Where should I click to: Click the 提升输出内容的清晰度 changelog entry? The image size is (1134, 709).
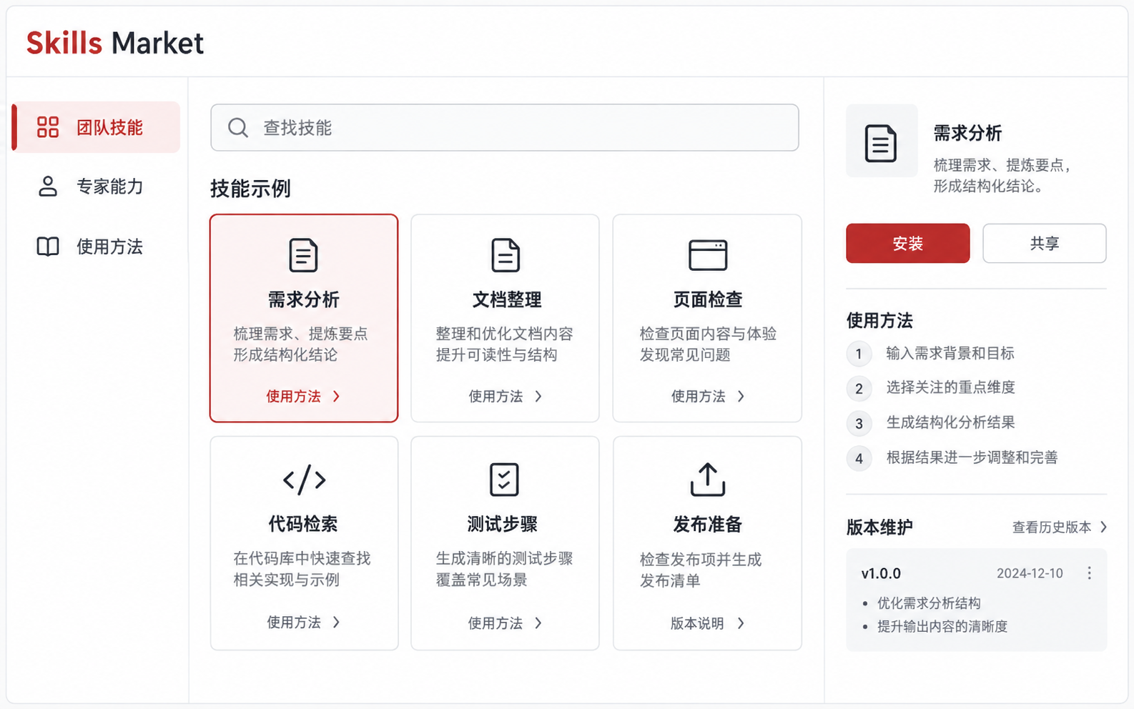942,627
